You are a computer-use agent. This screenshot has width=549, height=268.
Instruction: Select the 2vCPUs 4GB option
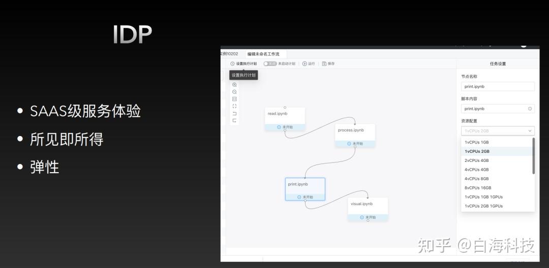click(497, 160)
